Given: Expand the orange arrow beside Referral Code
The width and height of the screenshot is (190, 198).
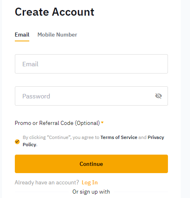Looking at the screenshot, I should coord(102,122).
